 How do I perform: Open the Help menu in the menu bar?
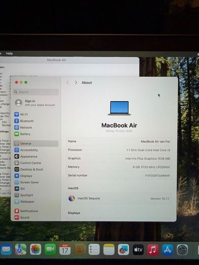(10, 54)
